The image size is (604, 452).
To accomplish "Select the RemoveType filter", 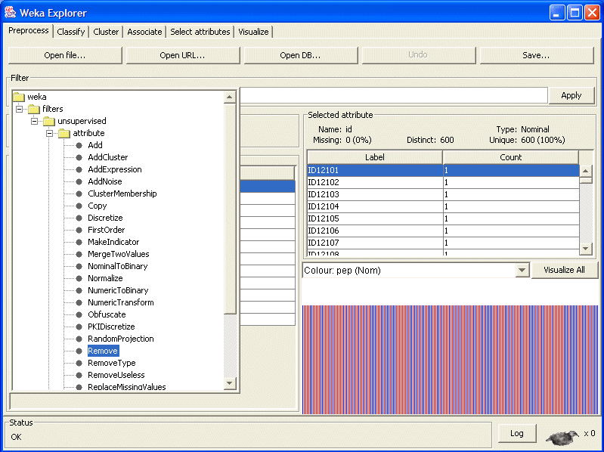I will point(111,363).
